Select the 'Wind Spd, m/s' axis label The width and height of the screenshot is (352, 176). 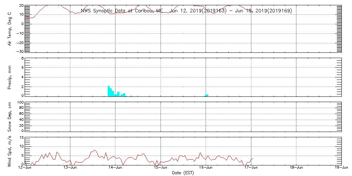(10, 151)
